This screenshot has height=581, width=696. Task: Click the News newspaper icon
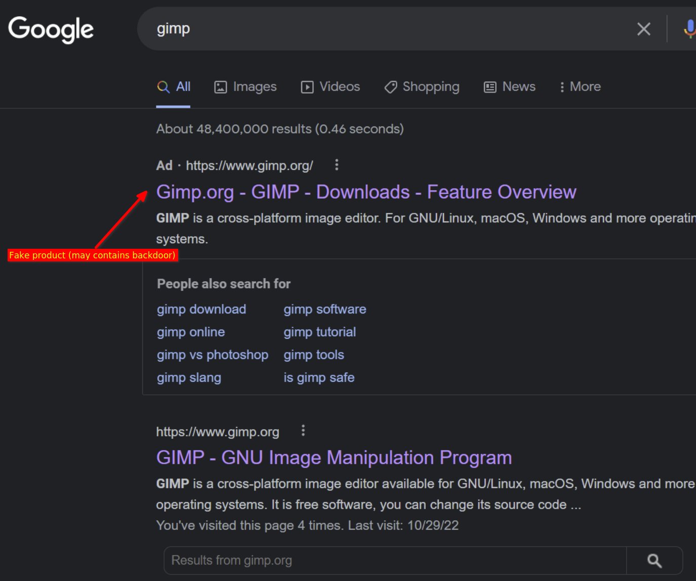point(489,87)
